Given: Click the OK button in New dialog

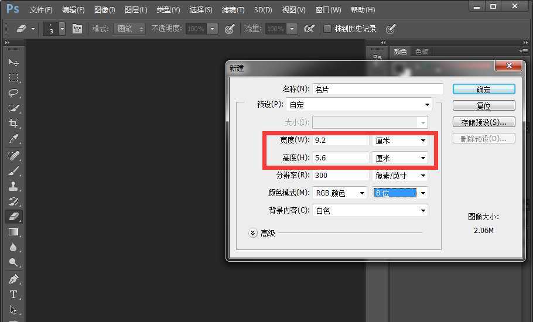Looking at the screenshot, I should coord(483,90).
